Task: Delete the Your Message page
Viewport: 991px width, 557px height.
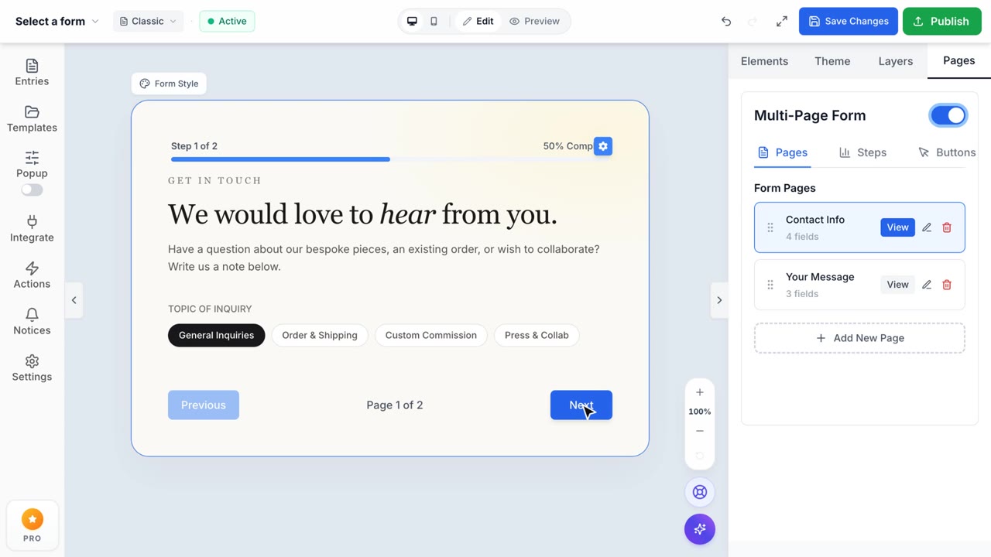Action: tap(947, 285)
